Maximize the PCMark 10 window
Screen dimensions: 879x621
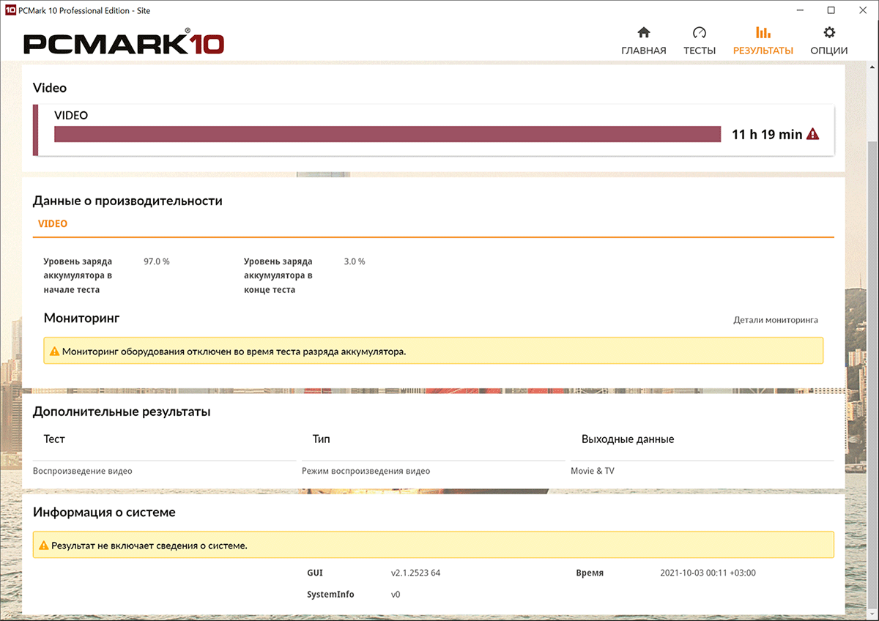click(831, 10)
